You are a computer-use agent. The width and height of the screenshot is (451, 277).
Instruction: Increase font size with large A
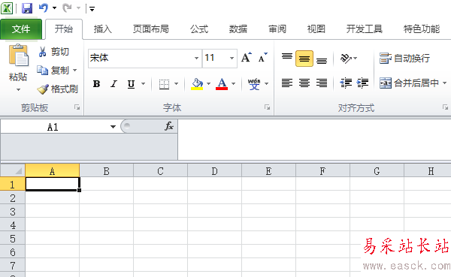click(247, 58)
